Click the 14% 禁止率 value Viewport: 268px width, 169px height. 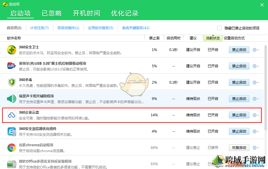pos(154,115)
